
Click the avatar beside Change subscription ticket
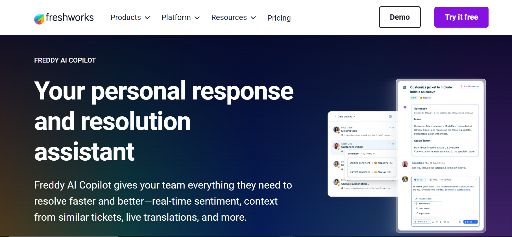pos(336,182)
